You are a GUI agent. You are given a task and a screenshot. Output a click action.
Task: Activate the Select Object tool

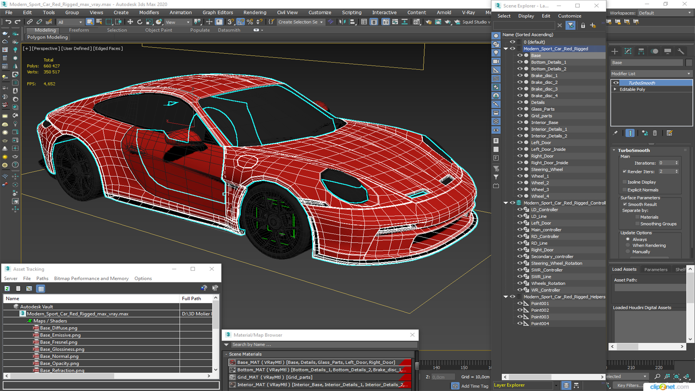[x=90, y=22]
